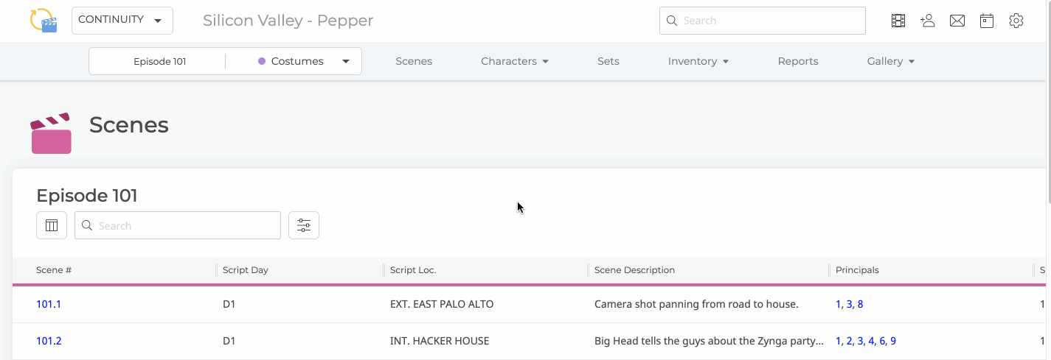Image resolution: width=1051 pixels, height=360 pixels.
Task: Click the INT. HACKER HOUSE cell
Action: point(440,341)
